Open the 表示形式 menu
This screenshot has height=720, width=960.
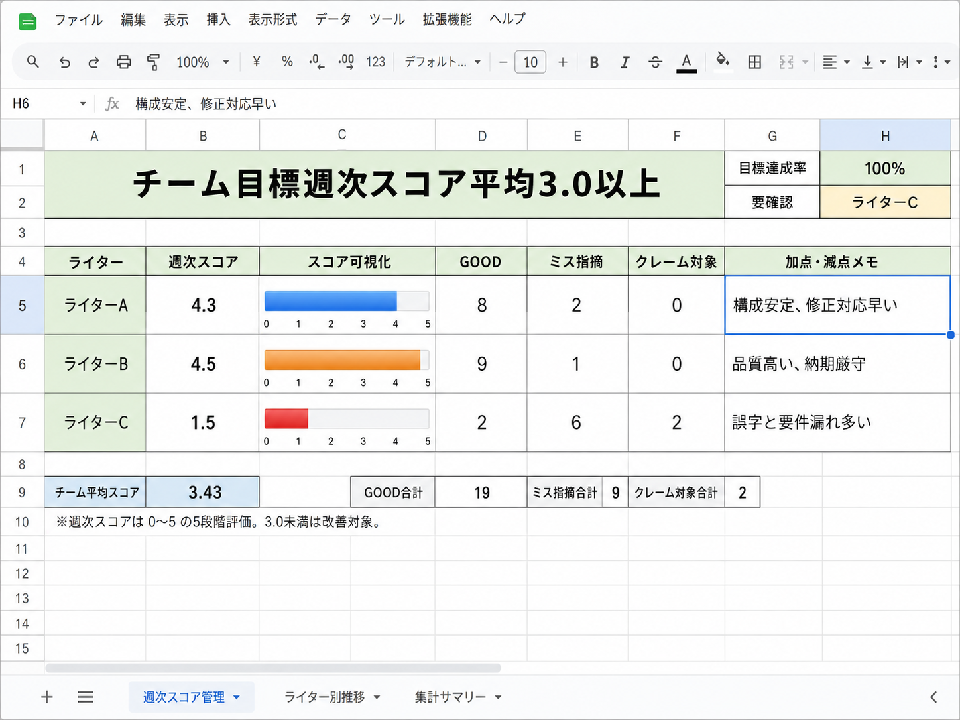tap(272, 19)
